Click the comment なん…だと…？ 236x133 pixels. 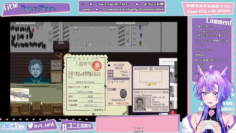[x=204, y=50]
